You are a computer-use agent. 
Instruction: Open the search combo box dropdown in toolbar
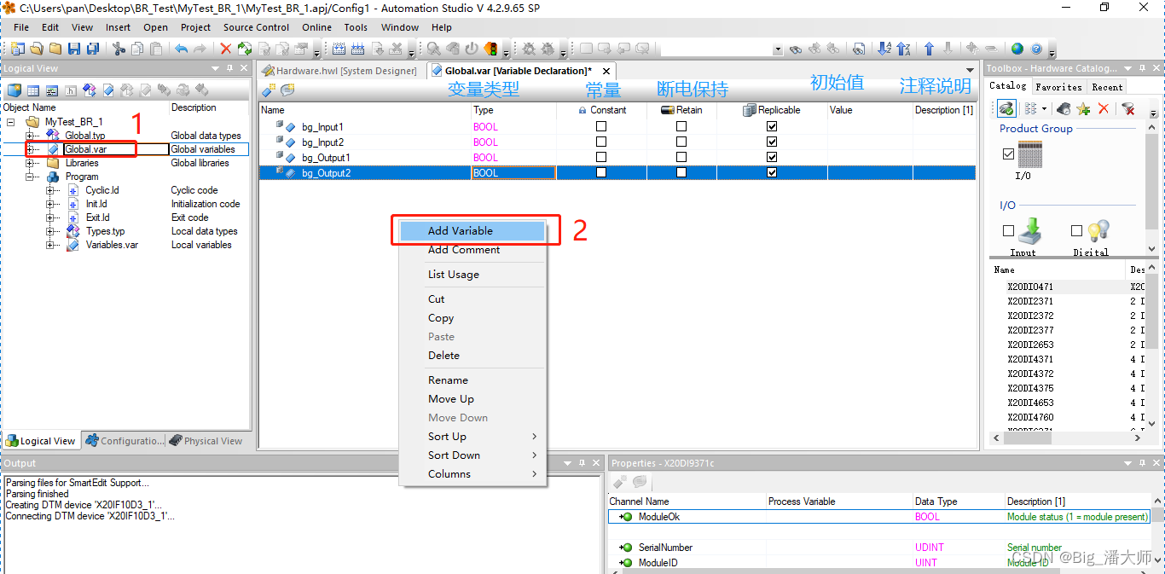pyautogui.click(x=778, y=49)
